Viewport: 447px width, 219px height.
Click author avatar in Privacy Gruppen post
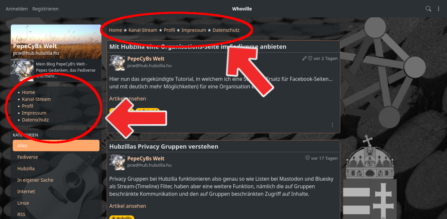click(x=117, y=162)
